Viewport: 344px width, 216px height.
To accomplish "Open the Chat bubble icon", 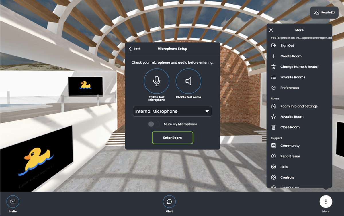I will tap(169, 202).
